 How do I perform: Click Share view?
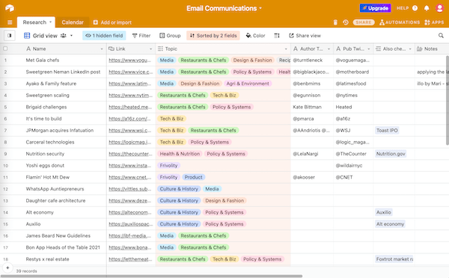(305, 35)
